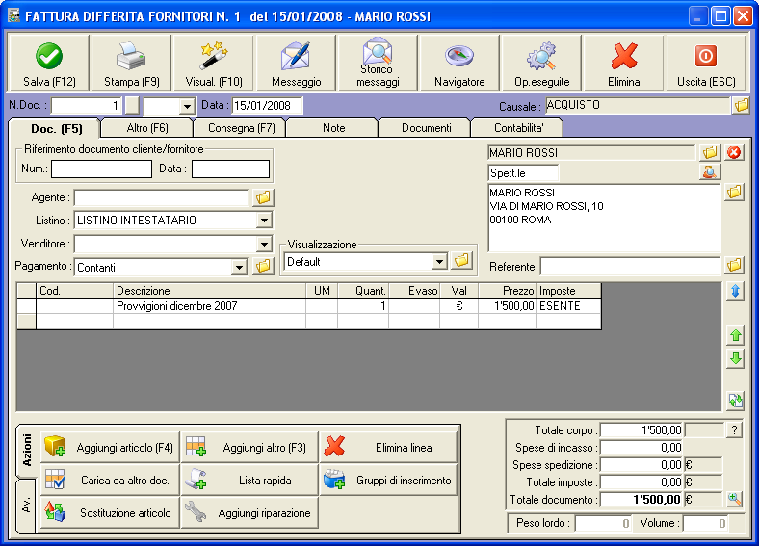Search contact icon next to Spett.le
The height and width of the screenshot is (546, 759).
(x=710, y=172)
